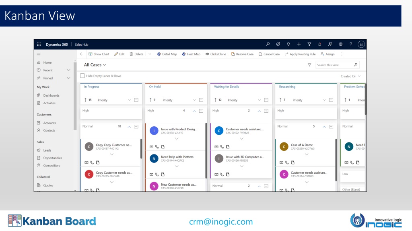Expand the Recent section
Image resolution: width=412 pixels, height=231 pixels.
pyautogui.click(x=68, y=70)
